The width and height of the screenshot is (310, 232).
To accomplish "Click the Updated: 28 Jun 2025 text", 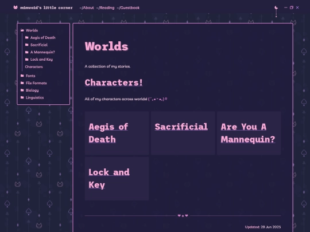I will click(x=263, y=227).
